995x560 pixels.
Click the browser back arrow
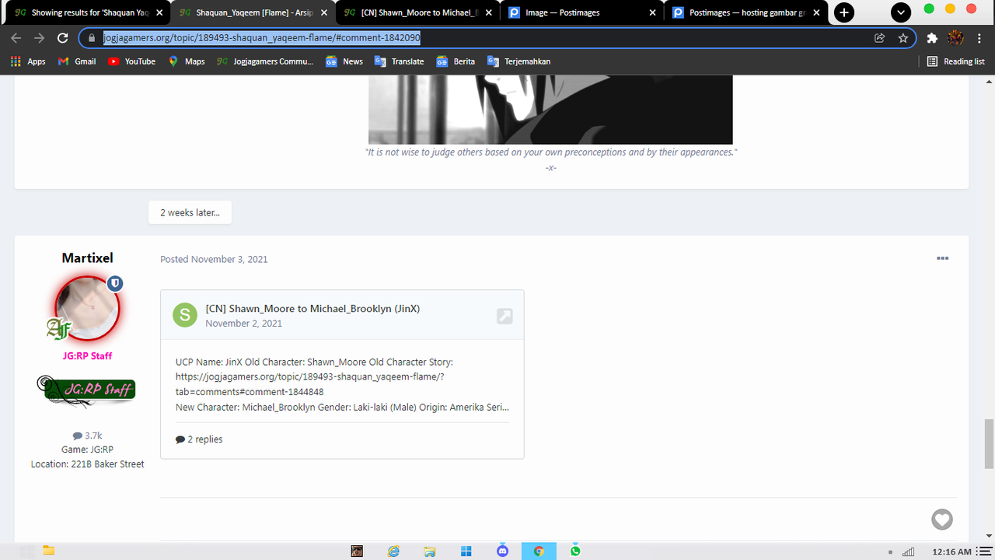[x=17, y=38]
